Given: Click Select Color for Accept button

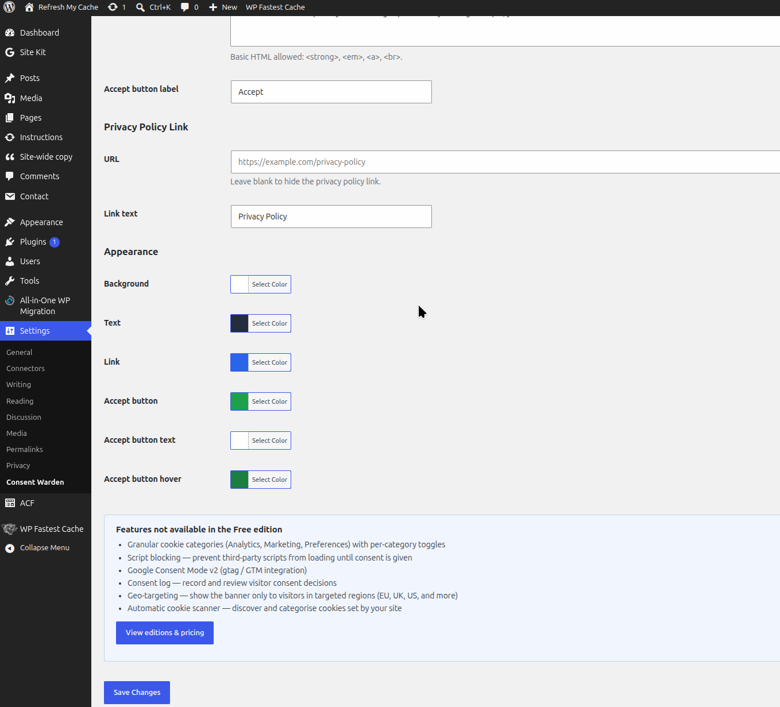Looking at the screenshot, I should (x=269, y=401).
